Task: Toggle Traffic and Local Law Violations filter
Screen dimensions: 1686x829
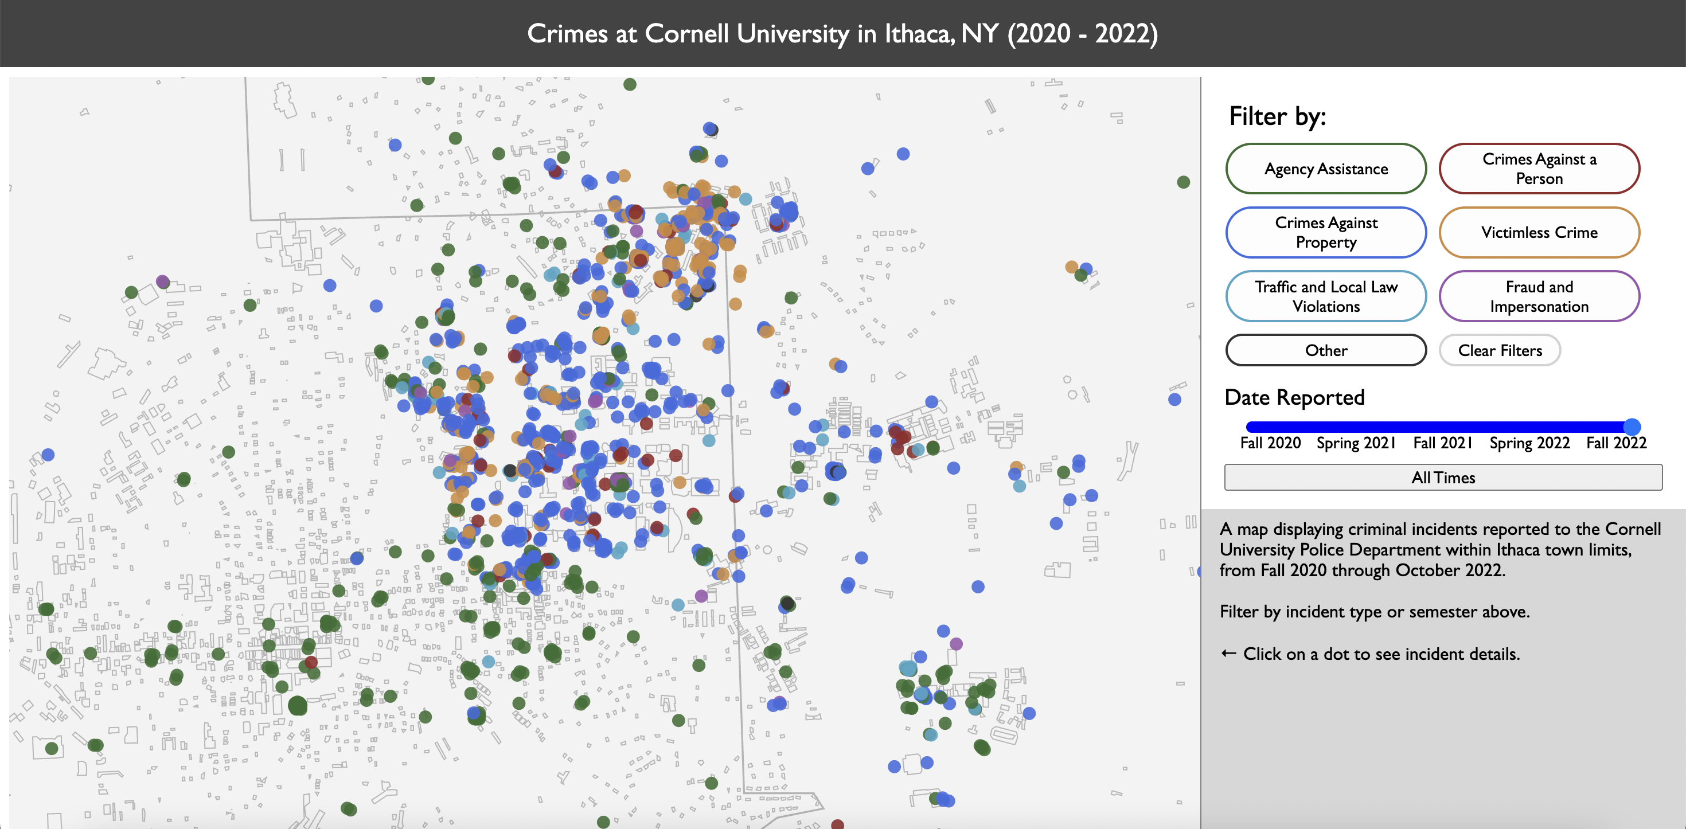Action: coord(1325,296)
